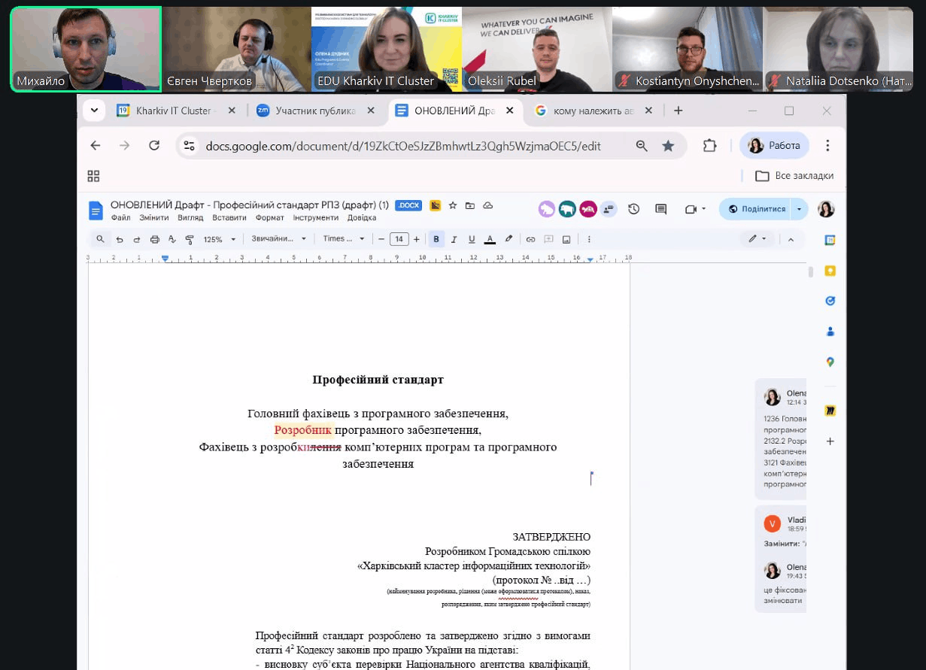
Task: Click the insert link icon
Action: click(530, 239)
